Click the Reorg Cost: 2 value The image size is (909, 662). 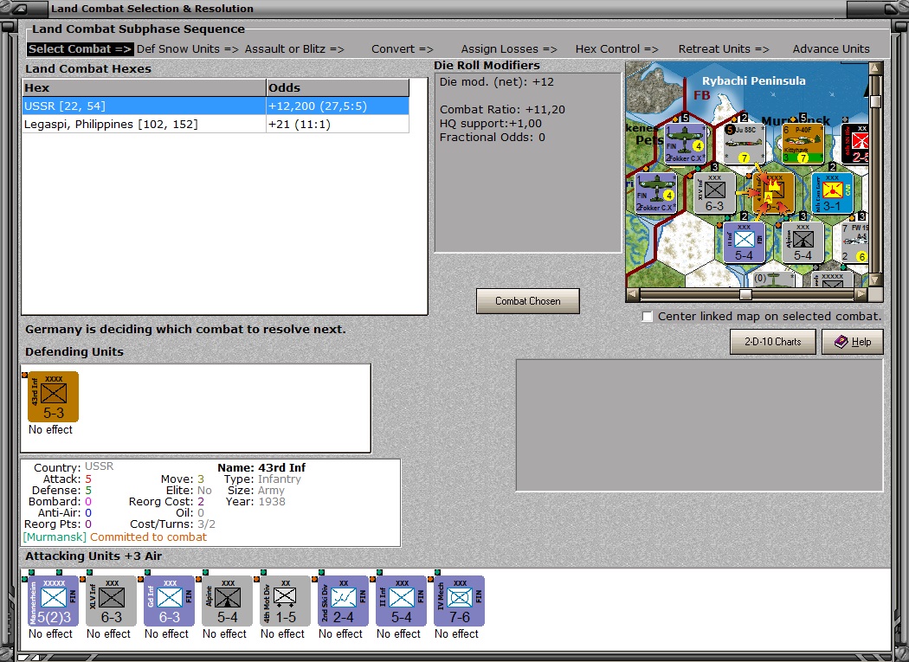(x=201, y=501)
